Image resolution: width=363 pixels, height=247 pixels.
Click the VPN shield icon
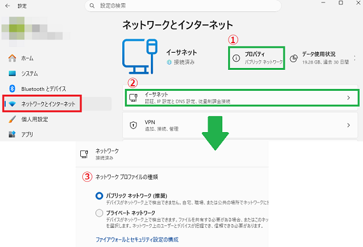pyautogui.click(x=133, y=125)
